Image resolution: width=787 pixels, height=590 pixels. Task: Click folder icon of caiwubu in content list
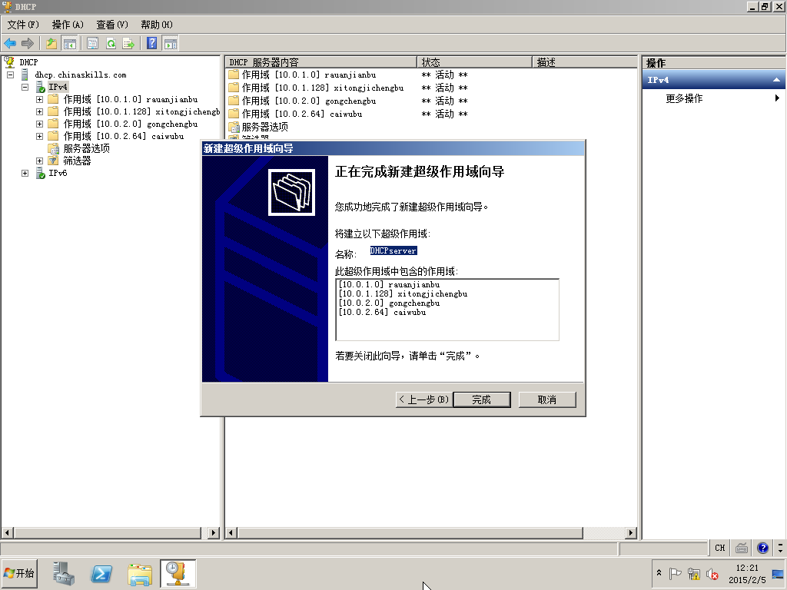pyautogui.click(x=234, y=114)
